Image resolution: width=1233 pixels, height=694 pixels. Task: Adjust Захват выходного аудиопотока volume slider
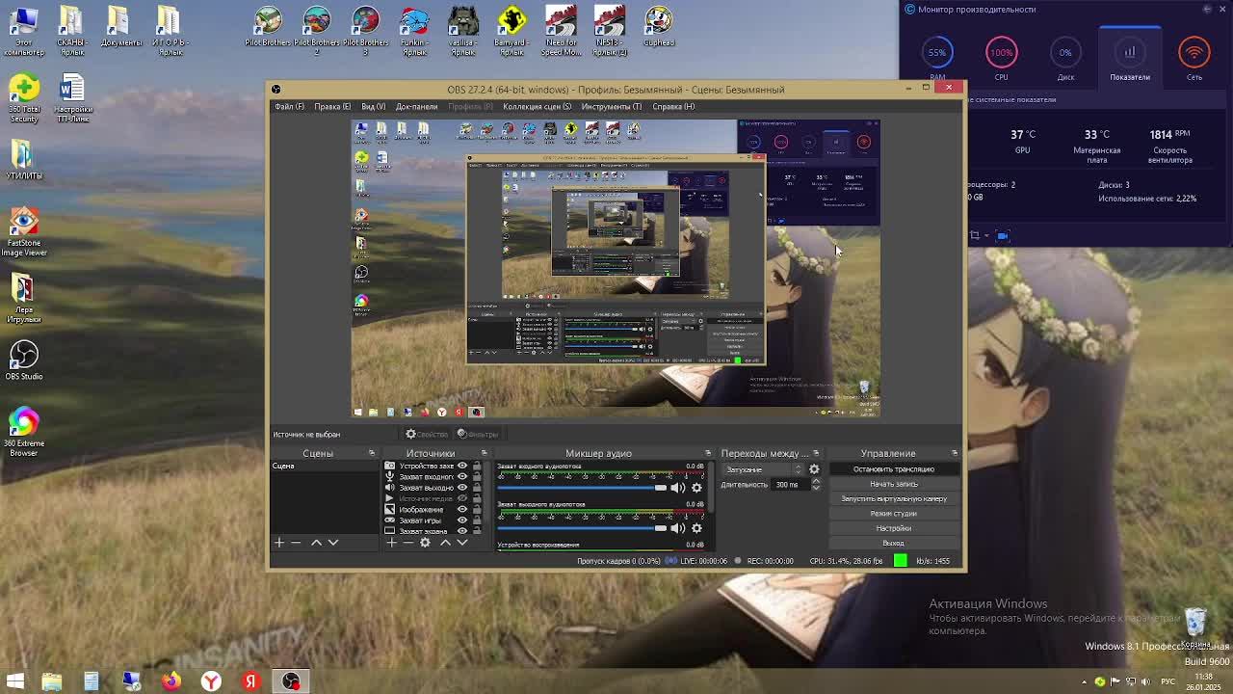tap(582, 528)
